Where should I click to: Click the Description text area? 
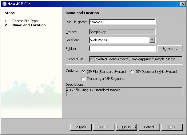[x=124, y=92]
